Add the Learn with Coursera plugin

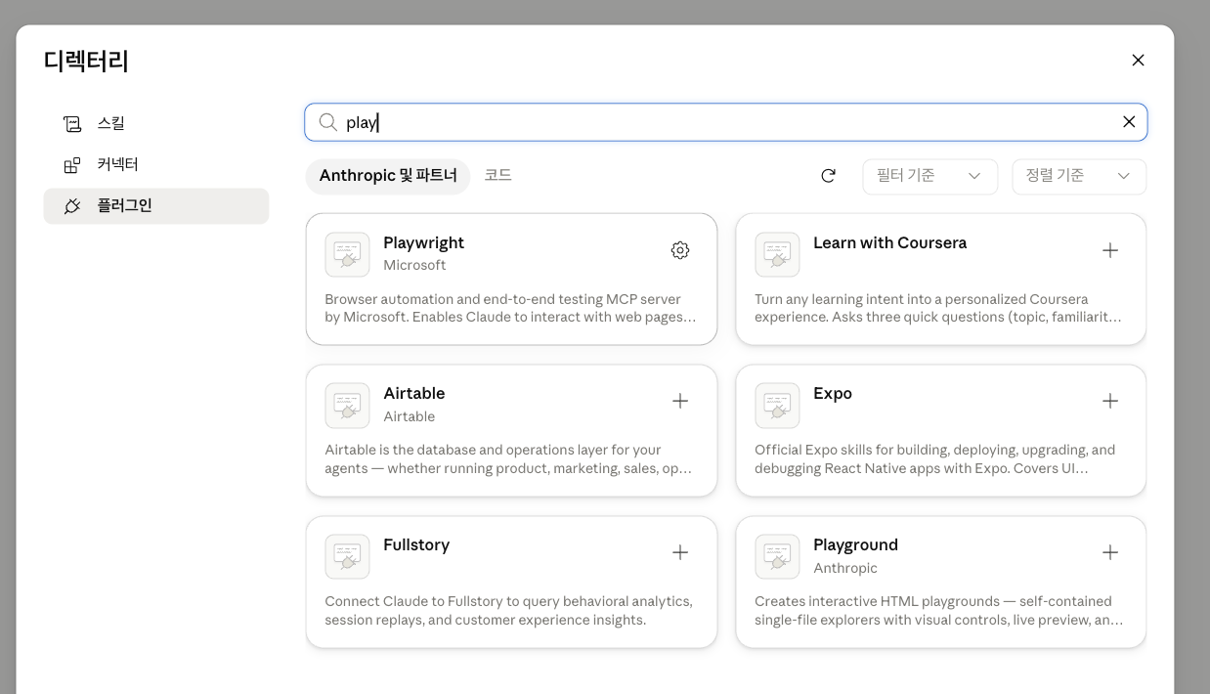(x=1110, y=250)
